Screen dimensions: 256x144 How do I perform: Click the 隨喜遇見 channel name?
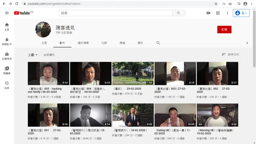click(65, 28)
